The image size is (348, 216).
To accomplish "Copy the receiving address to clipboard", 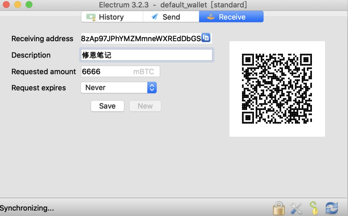I will click(206, 38).
